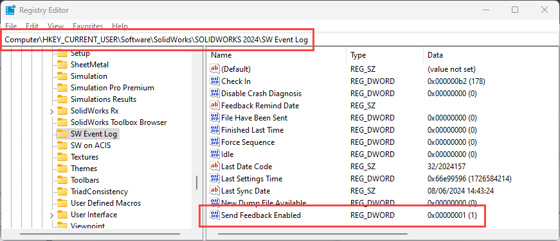Click the Idle DWORD value icon
560x241 pixels.
215,154
